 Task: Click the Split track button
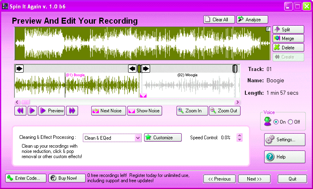click(x=288, y=30)
